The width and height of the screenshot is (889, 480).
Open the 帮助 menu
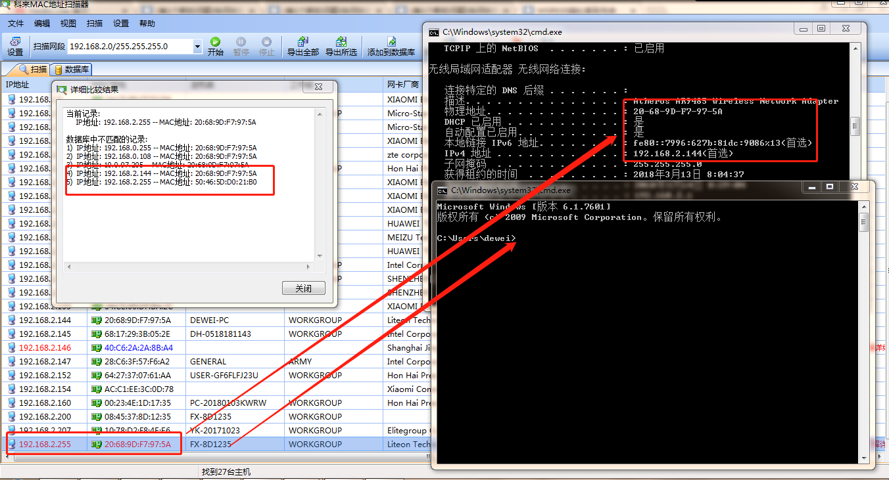tap(147, 24)
